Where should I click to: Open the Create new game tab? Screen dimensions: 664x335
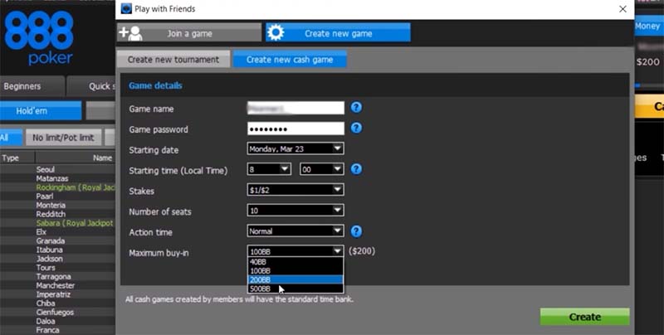pos(338,33)
